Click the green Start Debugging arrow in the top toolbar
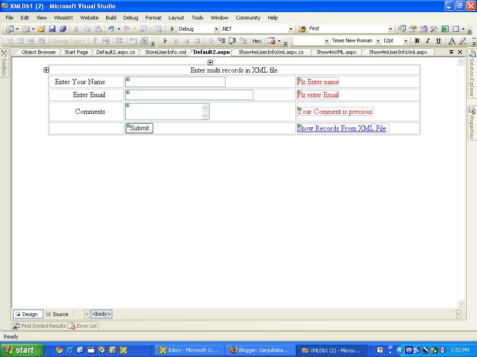Screen dimensions: 477x357 (172, 29)
